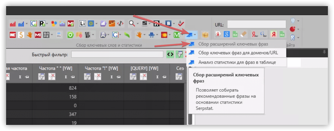The width and height of the screenshot is (334, 131).
Task: Click sigma sum in Частота " " [YW] column
Action: click(66, 77)
